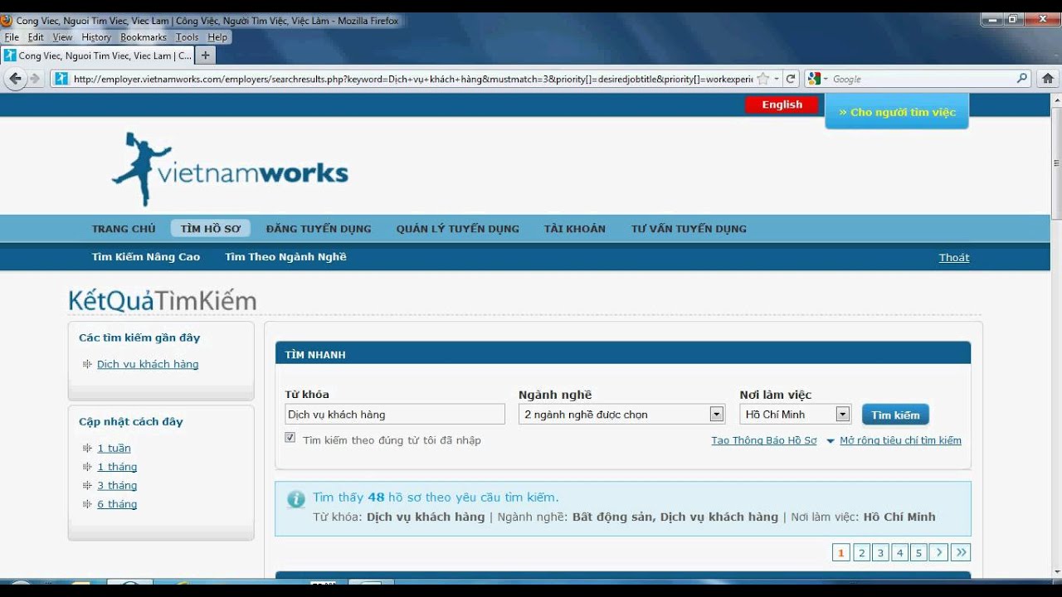Open the View menu
Screen dimensions: 1062x597
[x=63, y=37]
